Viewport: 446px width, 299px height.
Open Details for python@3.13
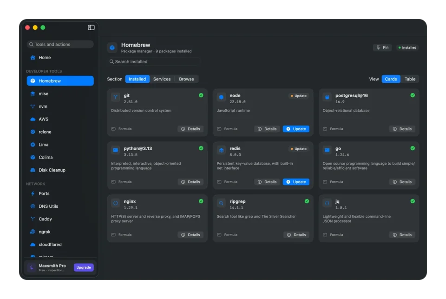click(190, 182)
